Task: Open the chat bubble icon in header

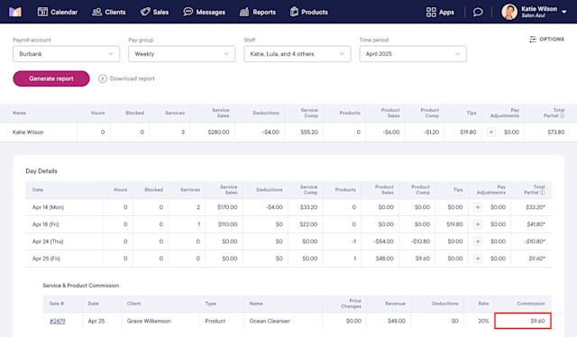Action: (x=478, y=12)
